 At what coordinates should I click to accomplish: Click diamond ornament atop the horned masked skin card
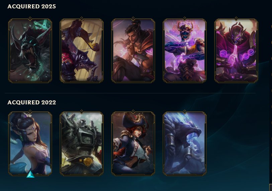[x=185, y=18]
